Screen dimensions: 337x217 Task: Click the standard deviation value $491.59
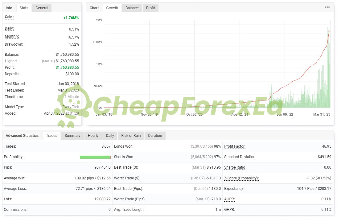[325, 157]
